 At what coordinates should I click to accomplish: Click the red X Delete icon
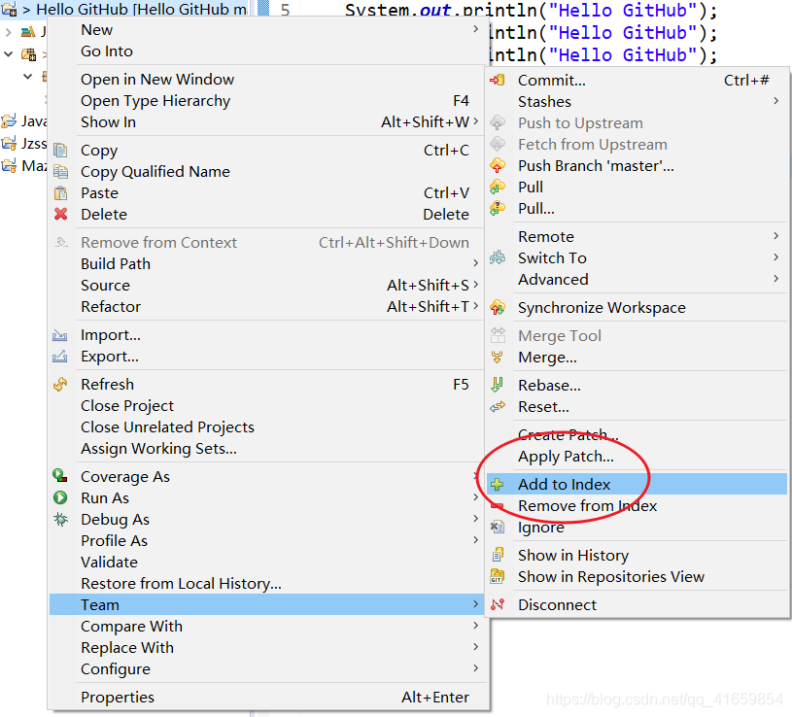[60, 214]
